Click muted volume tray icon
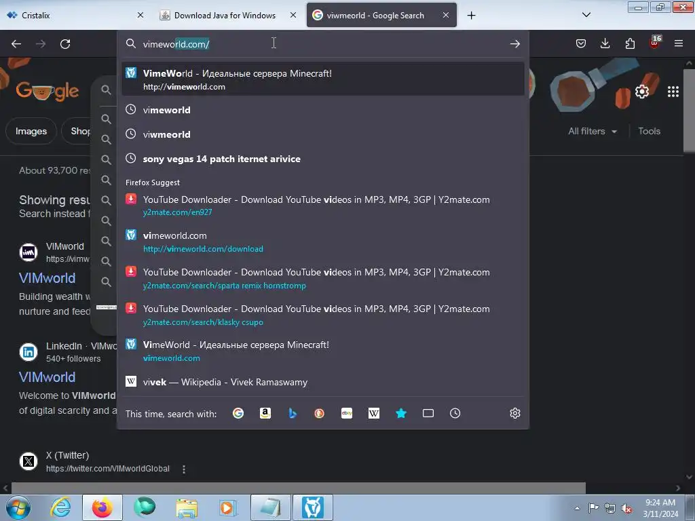695x521 pixels. (626, 508)
